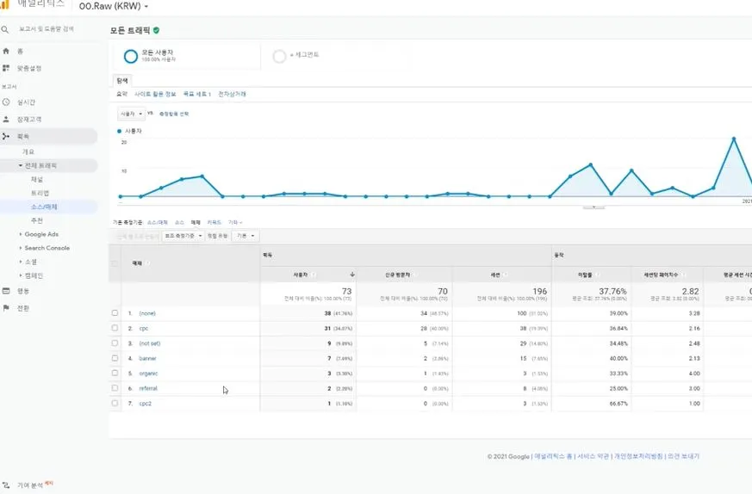Click the Attribution (기여 분석) icon
This screenshot has width=752, height=494.
pos(6,485)
